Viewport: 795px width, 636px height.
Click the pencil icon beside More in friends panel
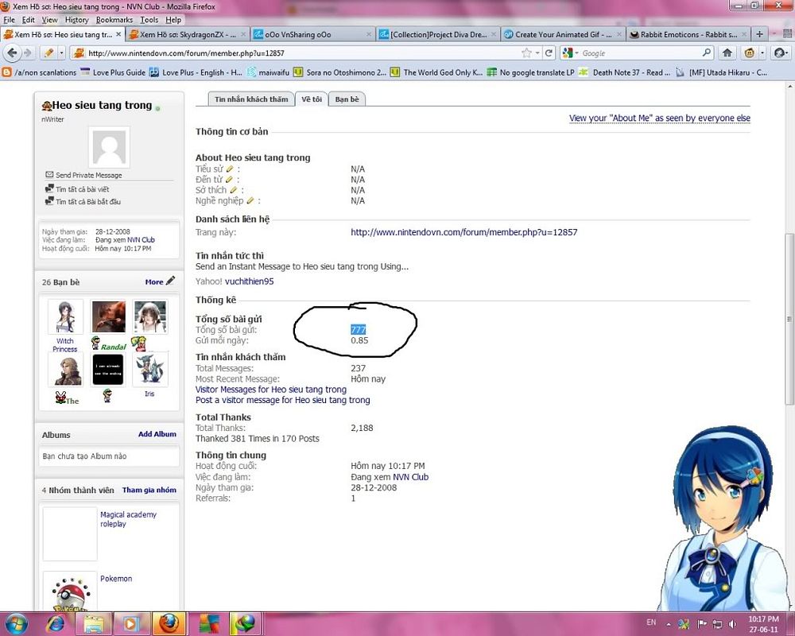(170, 281)
